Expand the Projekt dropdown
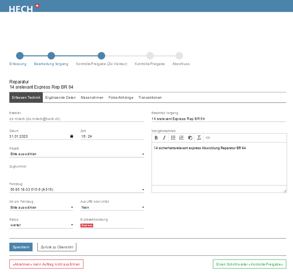 coord(76,154)
